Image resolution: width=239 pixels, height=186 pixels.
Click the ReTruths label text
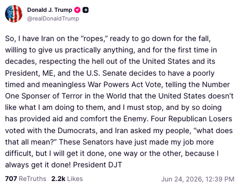click(x=32, y=179)
